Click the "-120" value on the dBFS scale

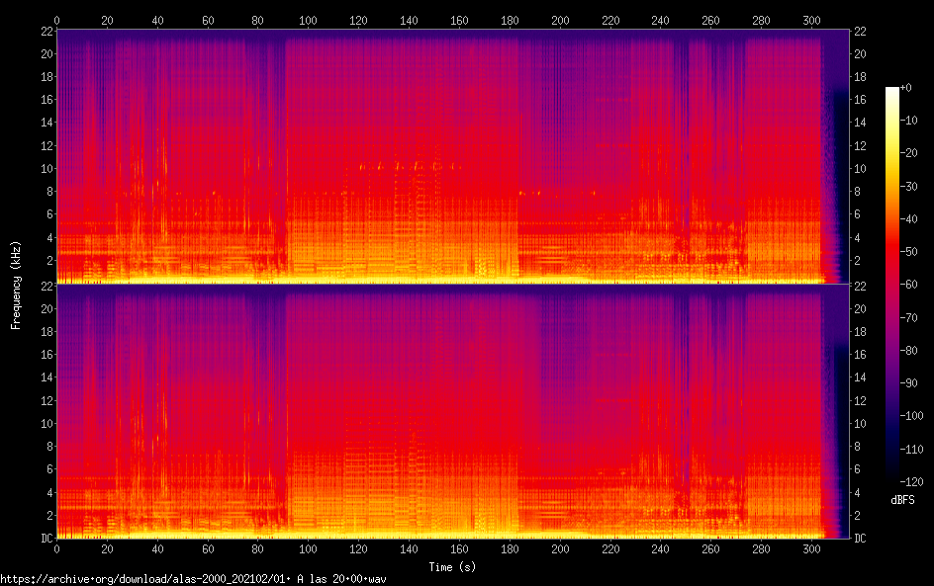tap(911, 482)
